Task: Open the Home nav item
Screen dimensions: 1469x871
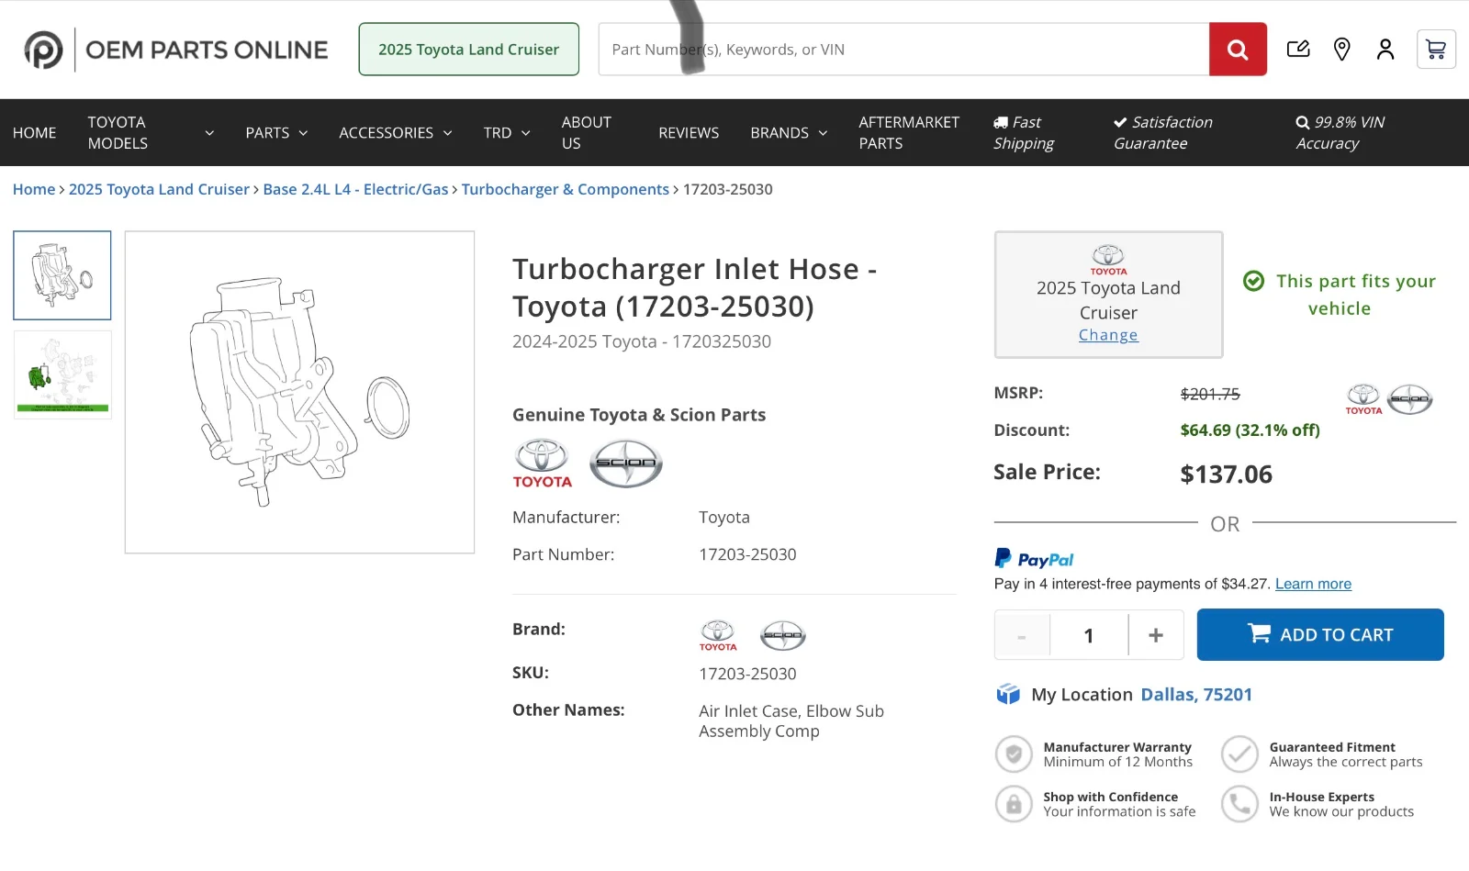Action: [x=35, y=133]
